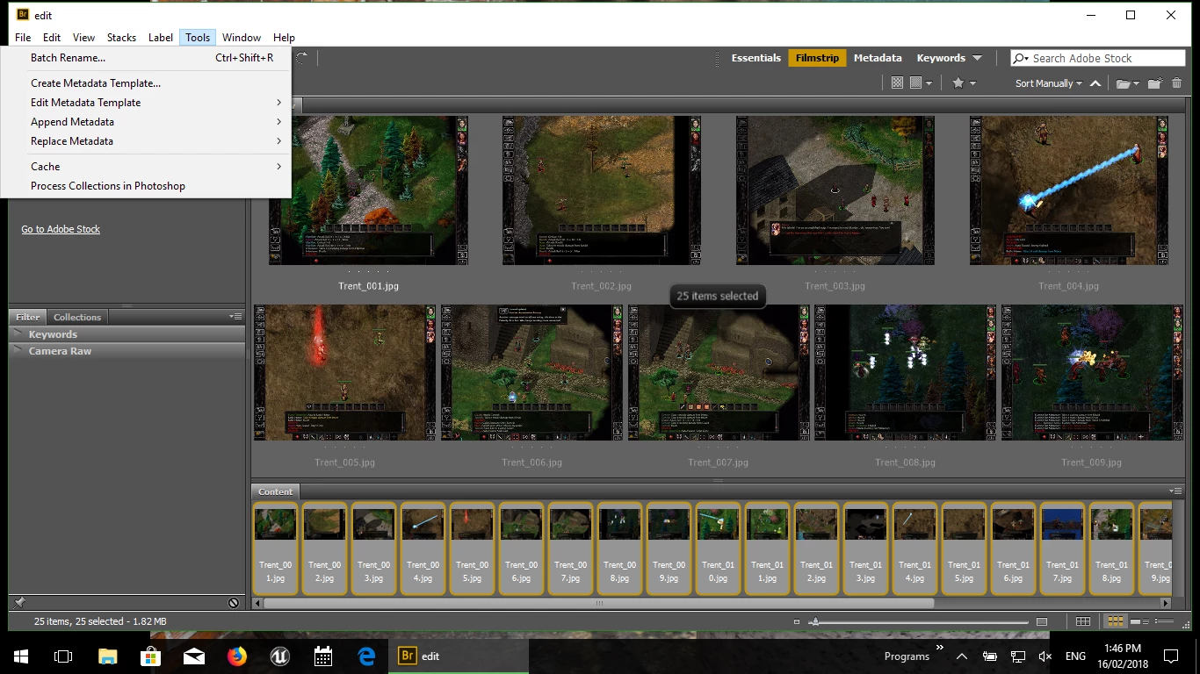Select Create Metadata Template menu entry

[146, 83]
